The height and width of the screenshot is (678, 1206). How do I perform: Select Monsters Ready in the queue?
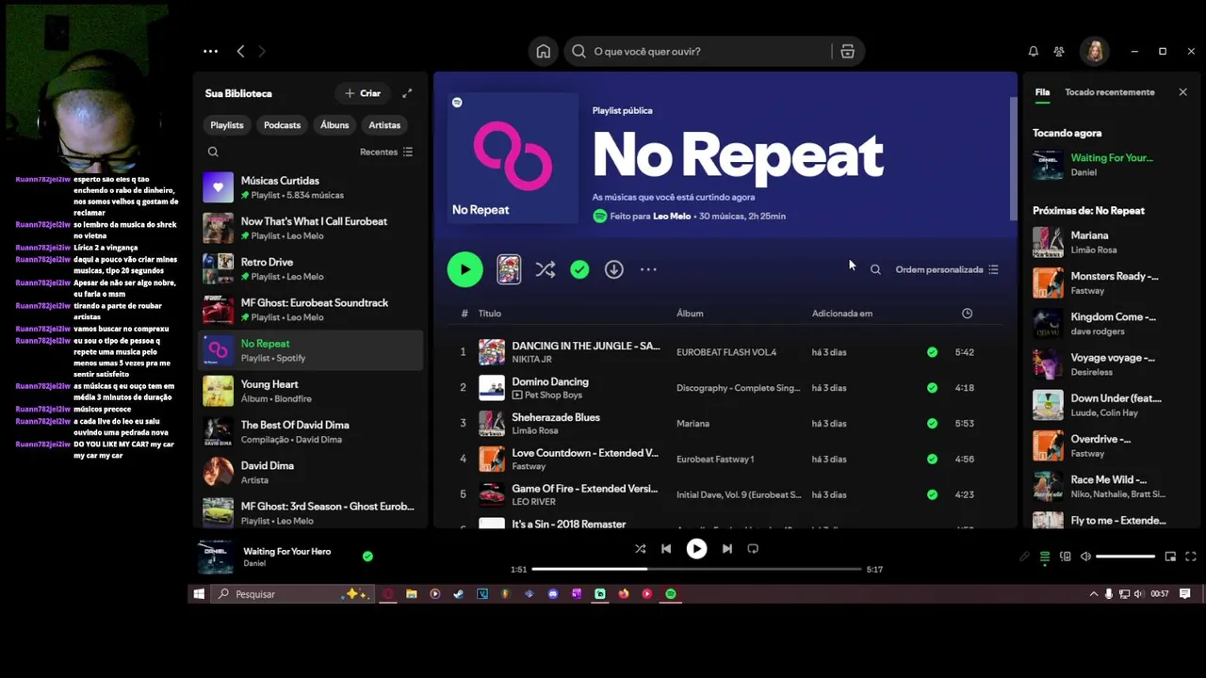pyautogui.click(x=1114, y=282)
